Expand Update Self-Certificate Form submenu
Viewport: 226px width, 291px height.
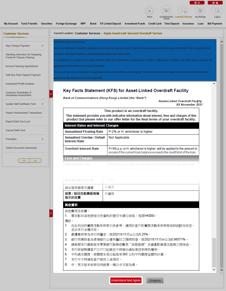42,104
